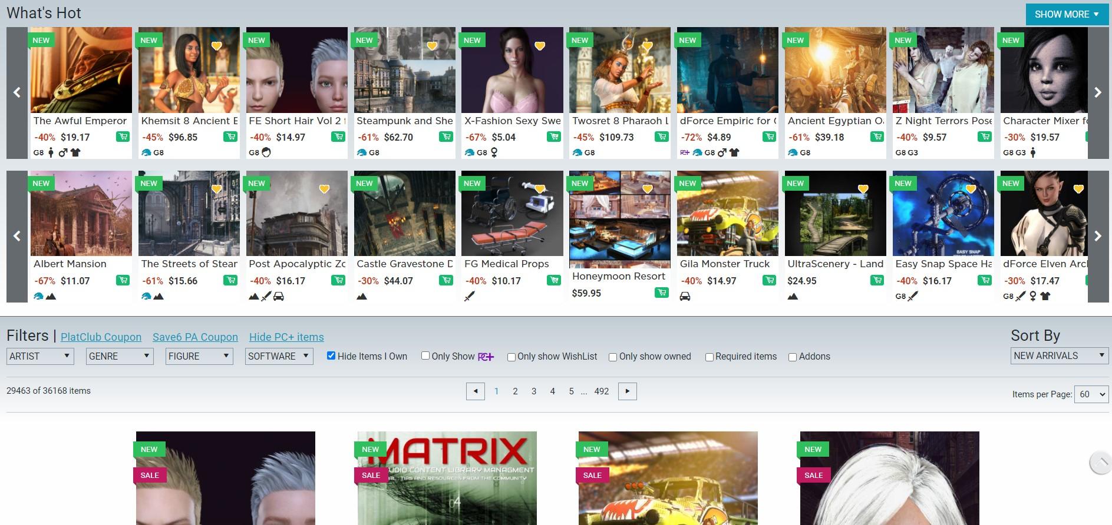Image resolution: width=1112 pixels, height=525 pixels.
Task: Add Steampunk and Sherlock bundle to cart
Action: [x=446, y=137]
